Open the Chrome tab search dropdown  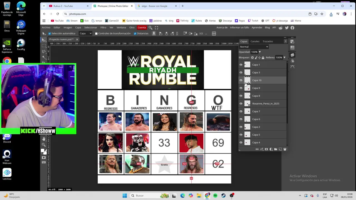click(44, 6)
